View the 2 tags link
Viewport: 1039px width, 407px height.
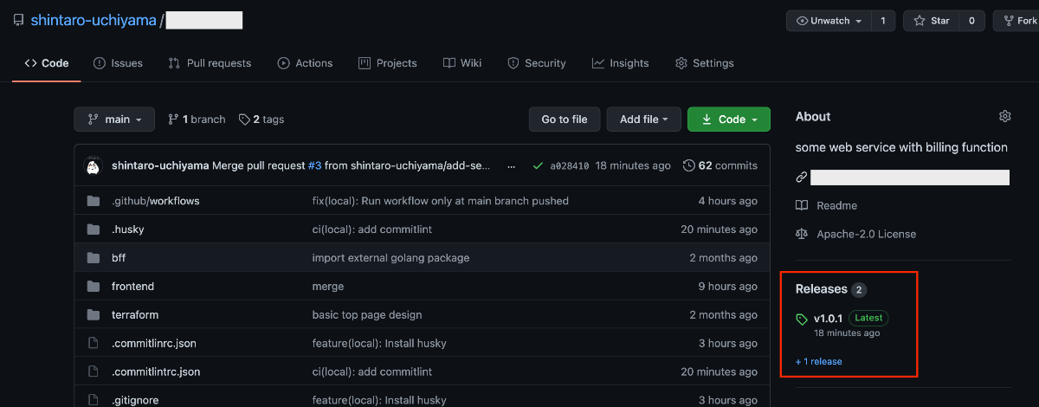coord(261,120)
